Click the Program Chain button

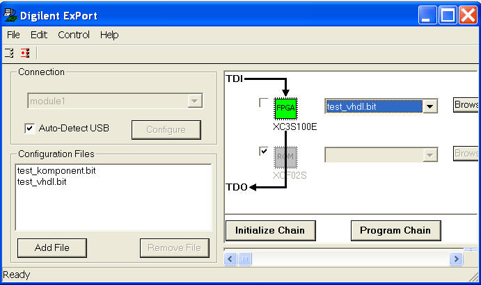tap(395, 231)
